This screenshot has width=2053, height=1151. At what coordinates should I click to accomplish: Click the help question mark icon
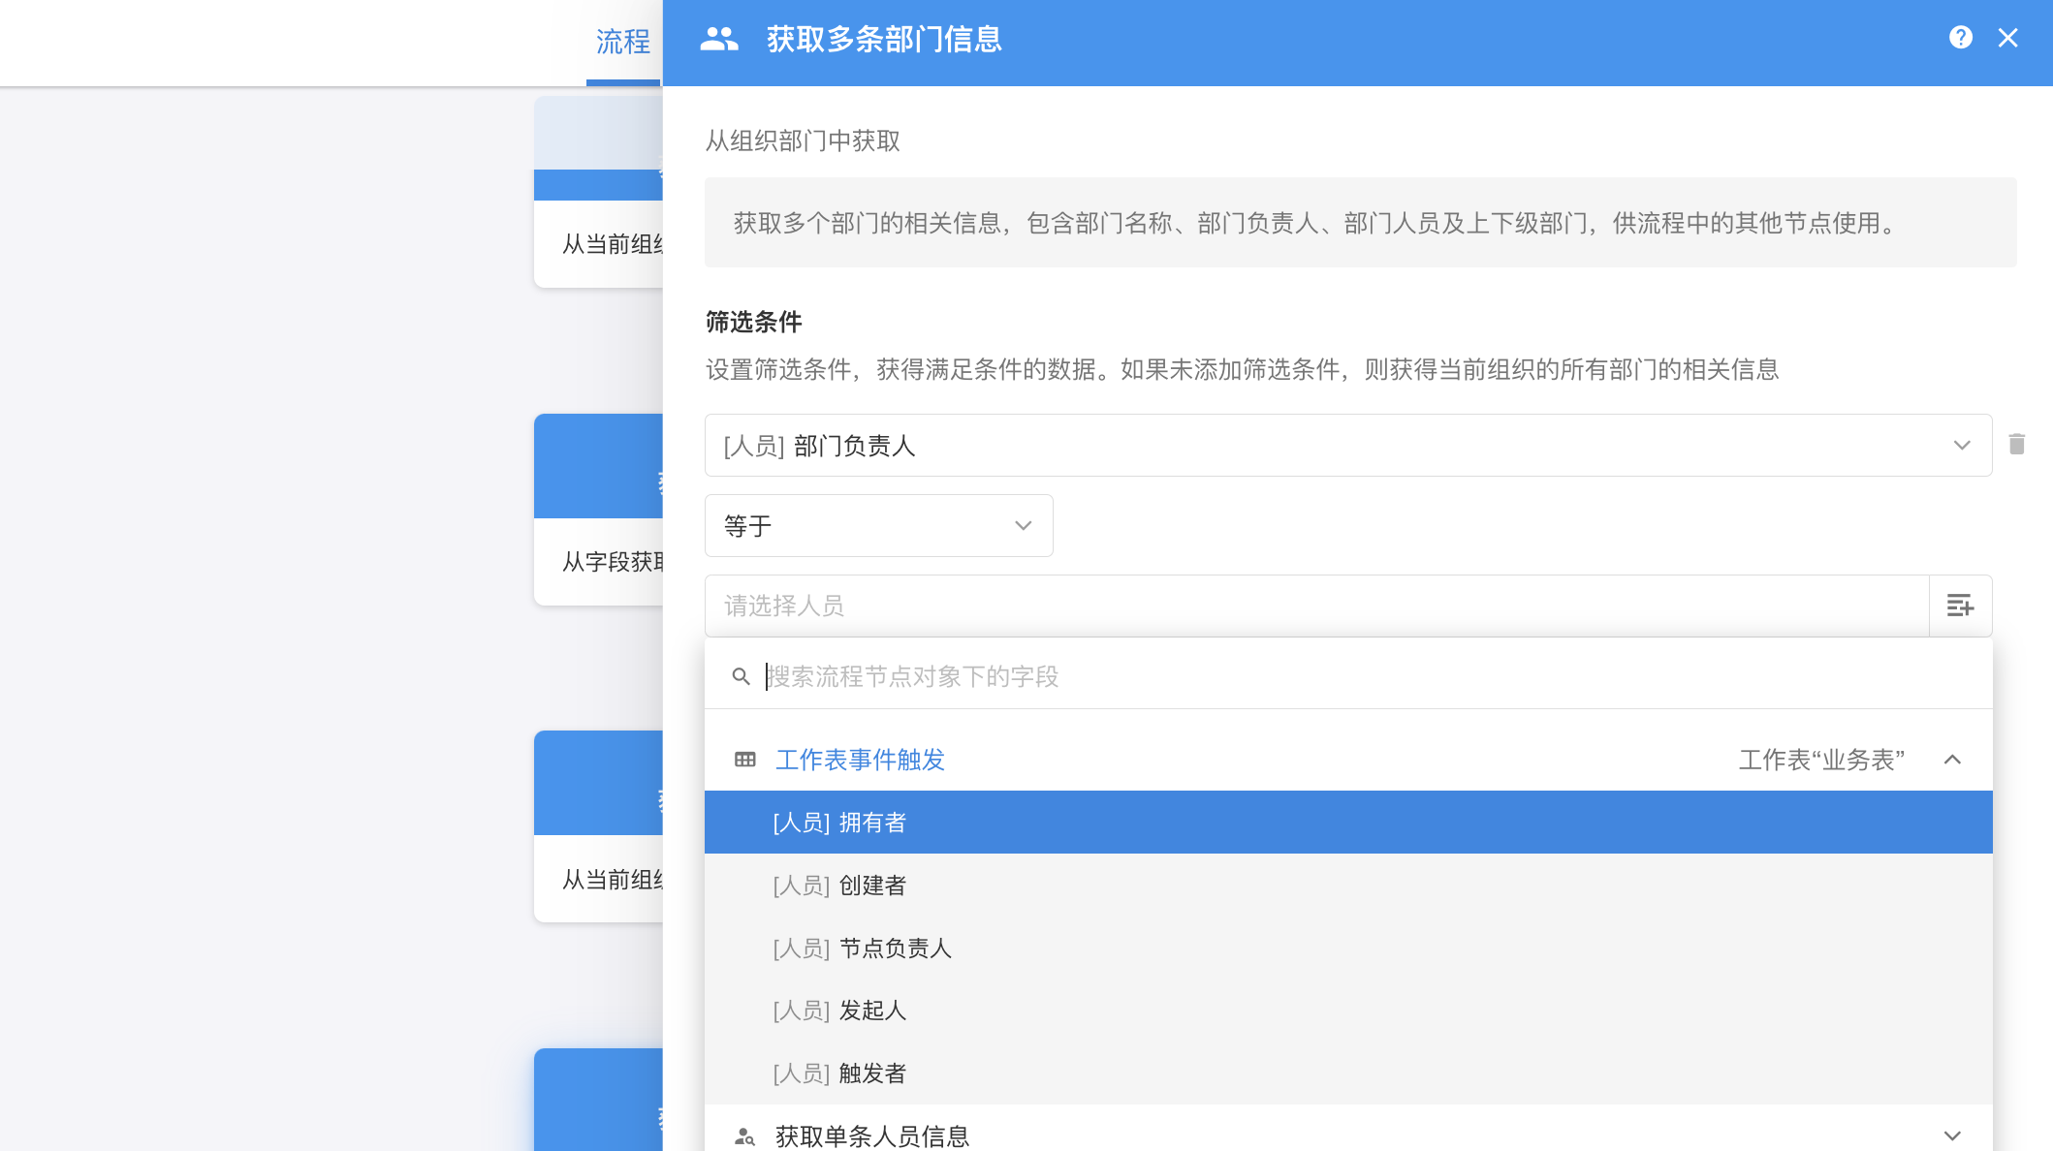(1960, 38)
